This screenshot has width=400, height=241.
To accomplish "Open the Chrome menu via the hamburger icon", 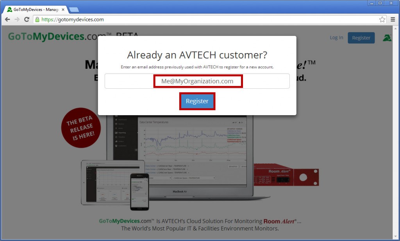I will coord(393,19).
